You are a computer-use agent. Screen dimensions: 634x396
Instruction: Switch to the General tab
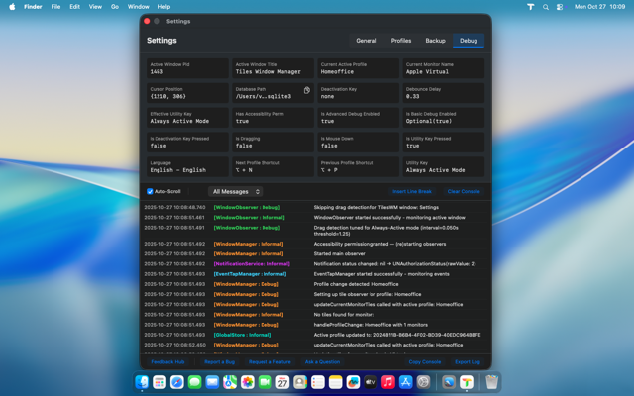click(366, 41)
